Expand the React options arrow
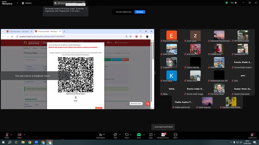Screen dimensions: 259x145 tap(131, 135)
